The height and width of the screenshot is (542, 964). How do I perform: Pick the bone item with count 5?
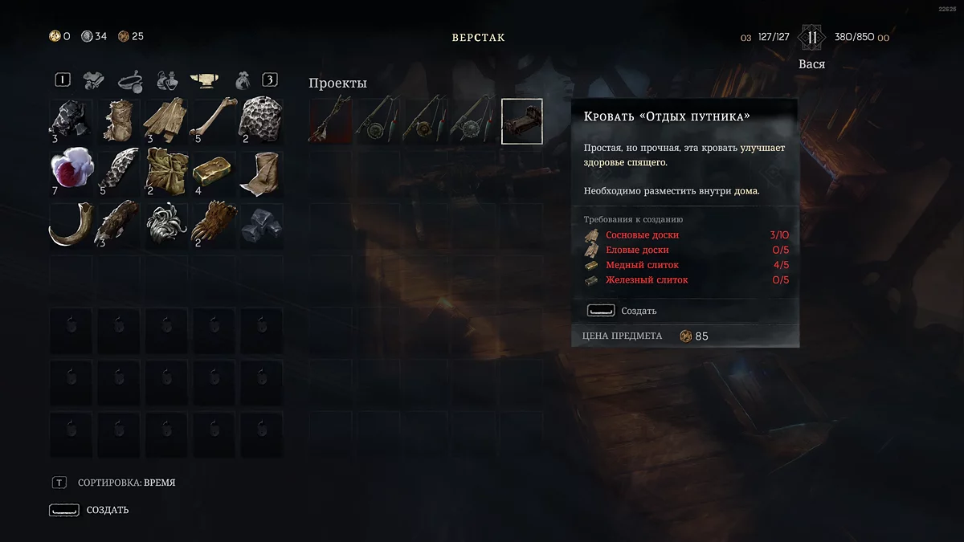[214, 120]
